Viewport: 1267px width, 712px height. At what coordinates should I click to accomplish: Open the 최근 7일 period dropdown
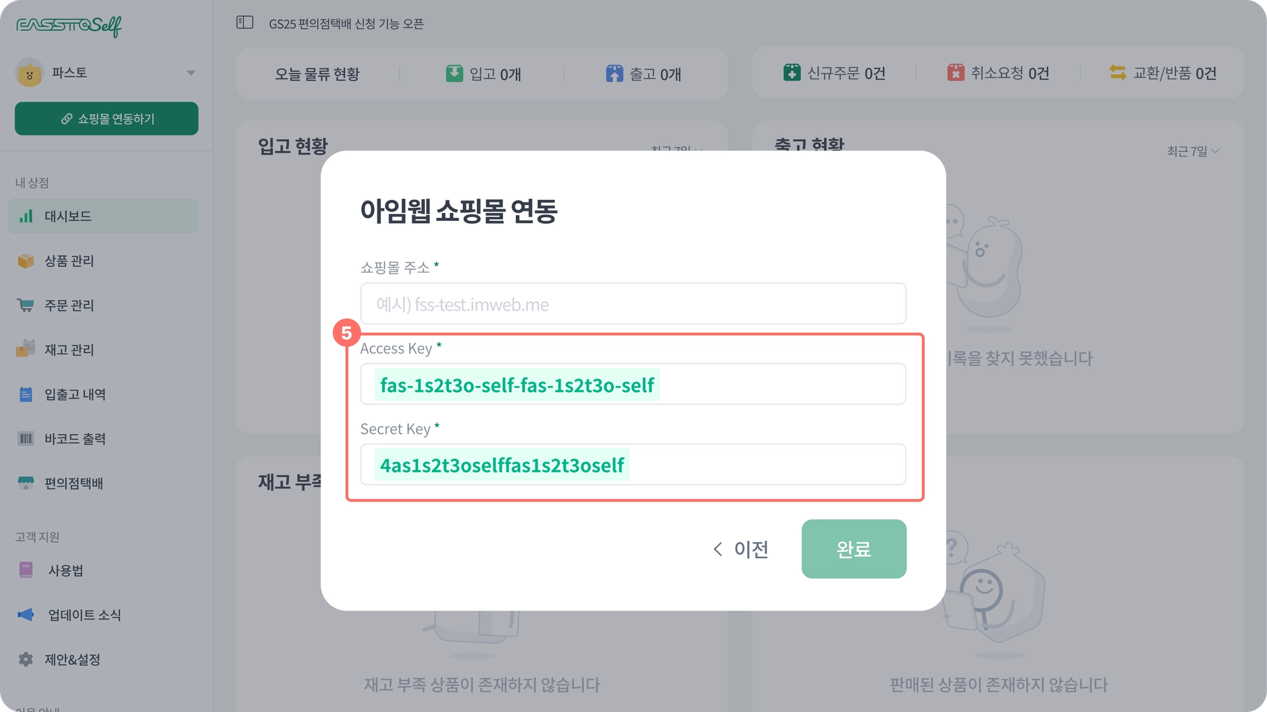pos(1192,151)
